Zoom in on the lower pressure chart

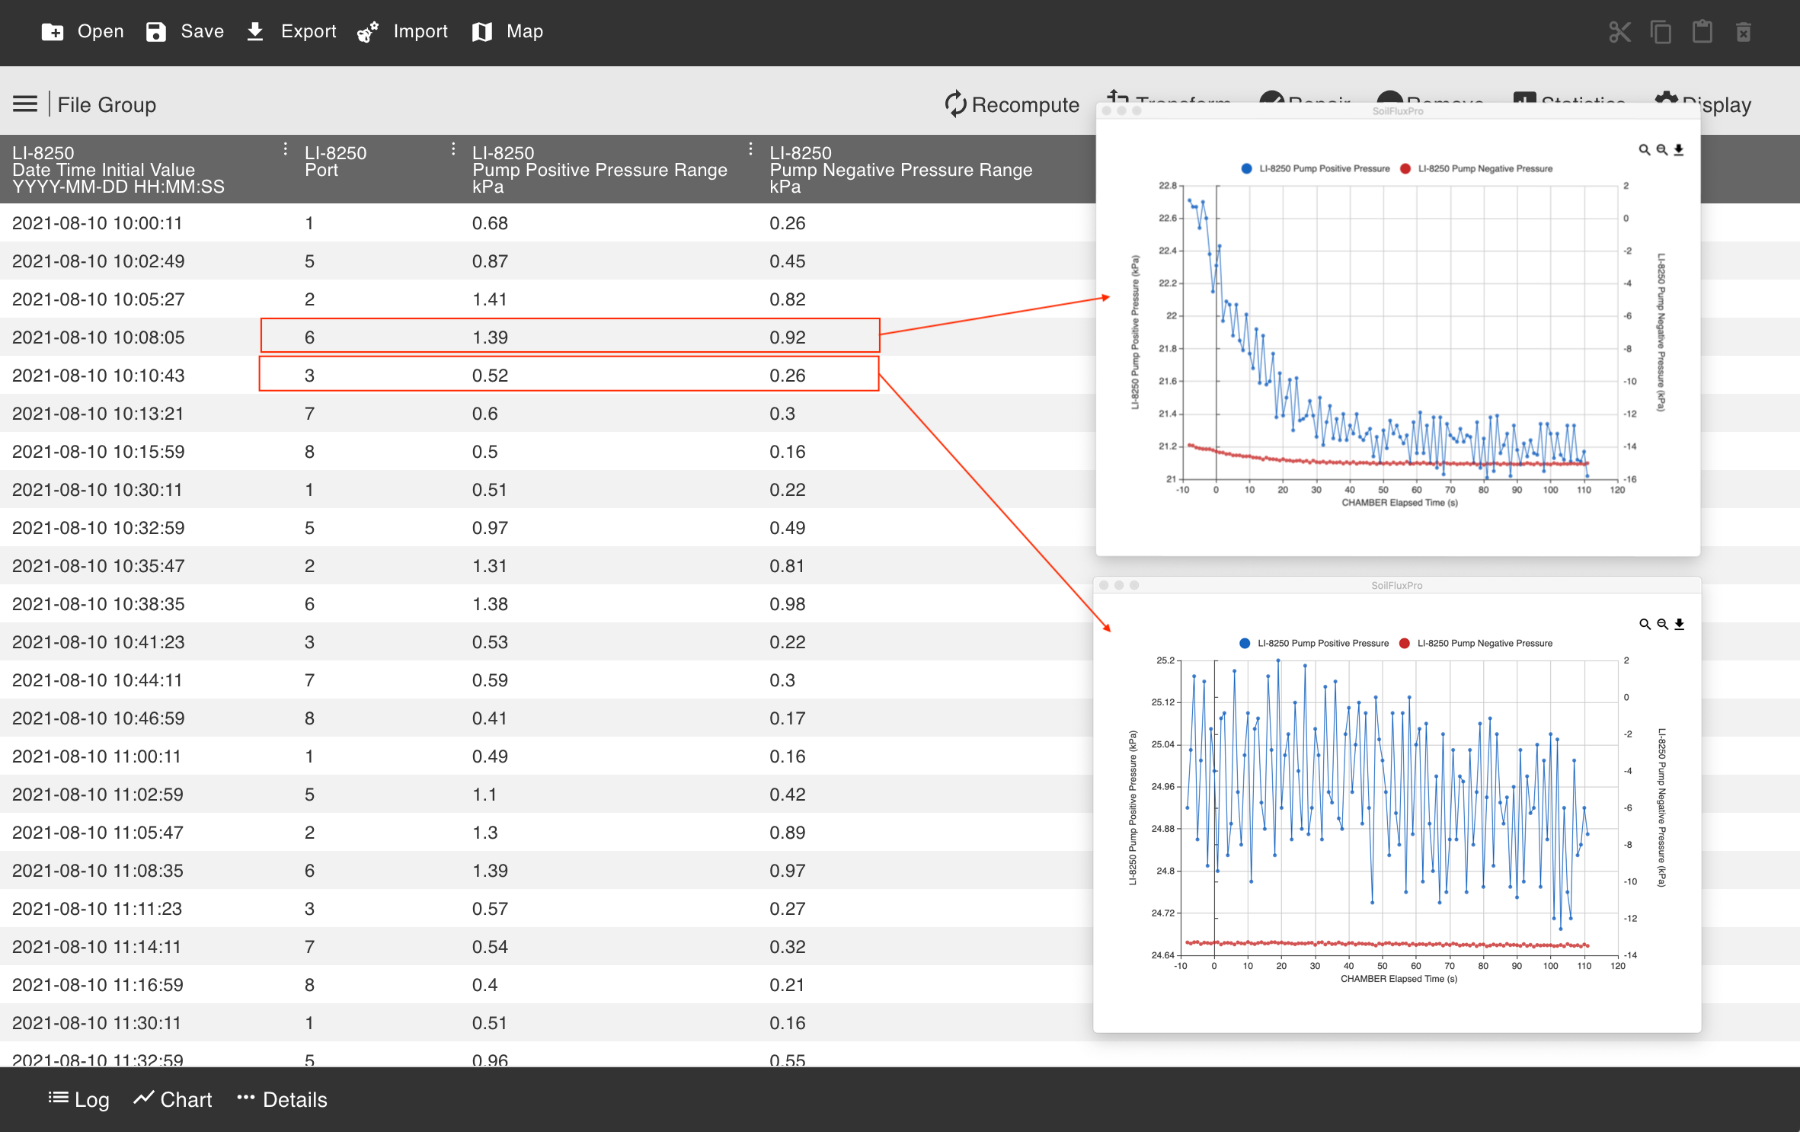(1645, 625)
